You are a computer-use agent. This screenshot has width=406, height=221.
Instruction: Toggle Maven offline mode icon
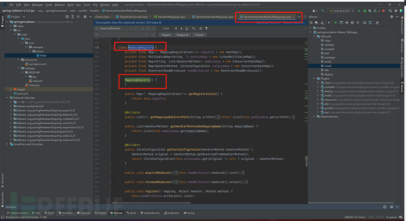coord(347,23)
